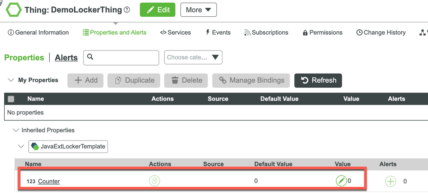Image resolution: width=428 pixels, height=194 pixels.
Task: Switch to the General Information tab
Action: click(x=38, y=33)
